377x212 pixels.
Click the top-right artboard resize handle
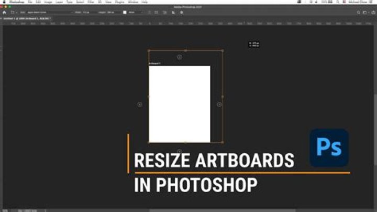[223, 51]
